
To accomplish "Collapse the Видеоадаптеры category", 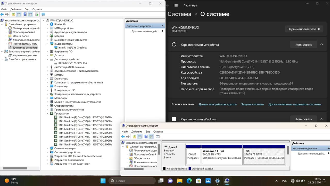I will pos(48,44).
